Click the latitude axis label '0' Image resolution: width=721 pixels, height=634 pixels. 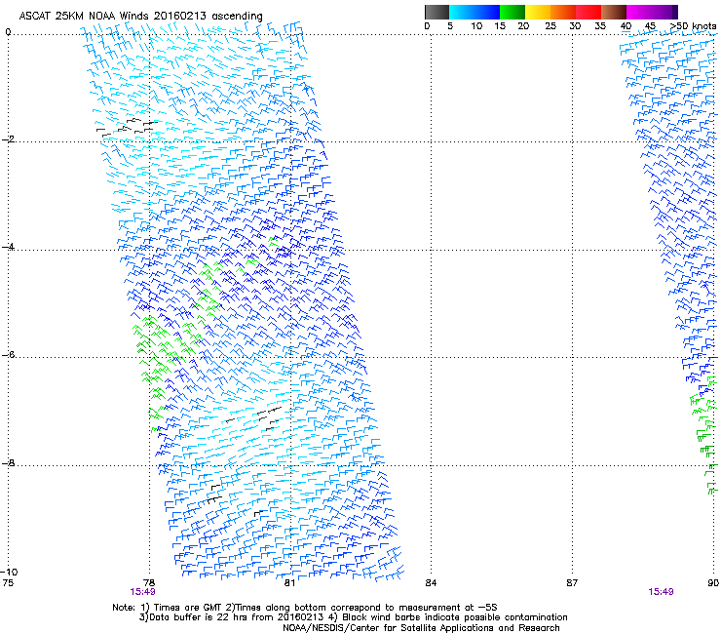(8, 32)
